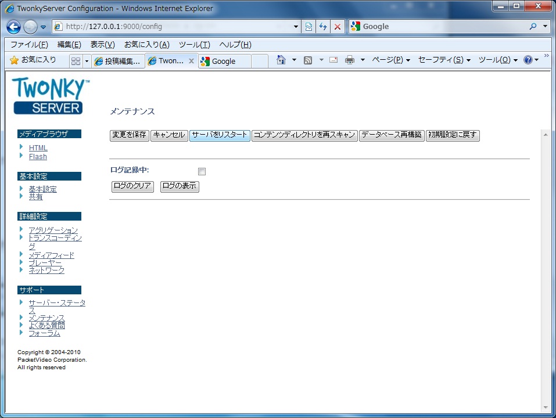
Task: Expand the command bar overflow chevron
Action: [547, 56]
